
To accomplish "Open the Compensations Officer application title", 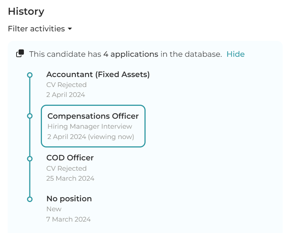I will 93,116.
